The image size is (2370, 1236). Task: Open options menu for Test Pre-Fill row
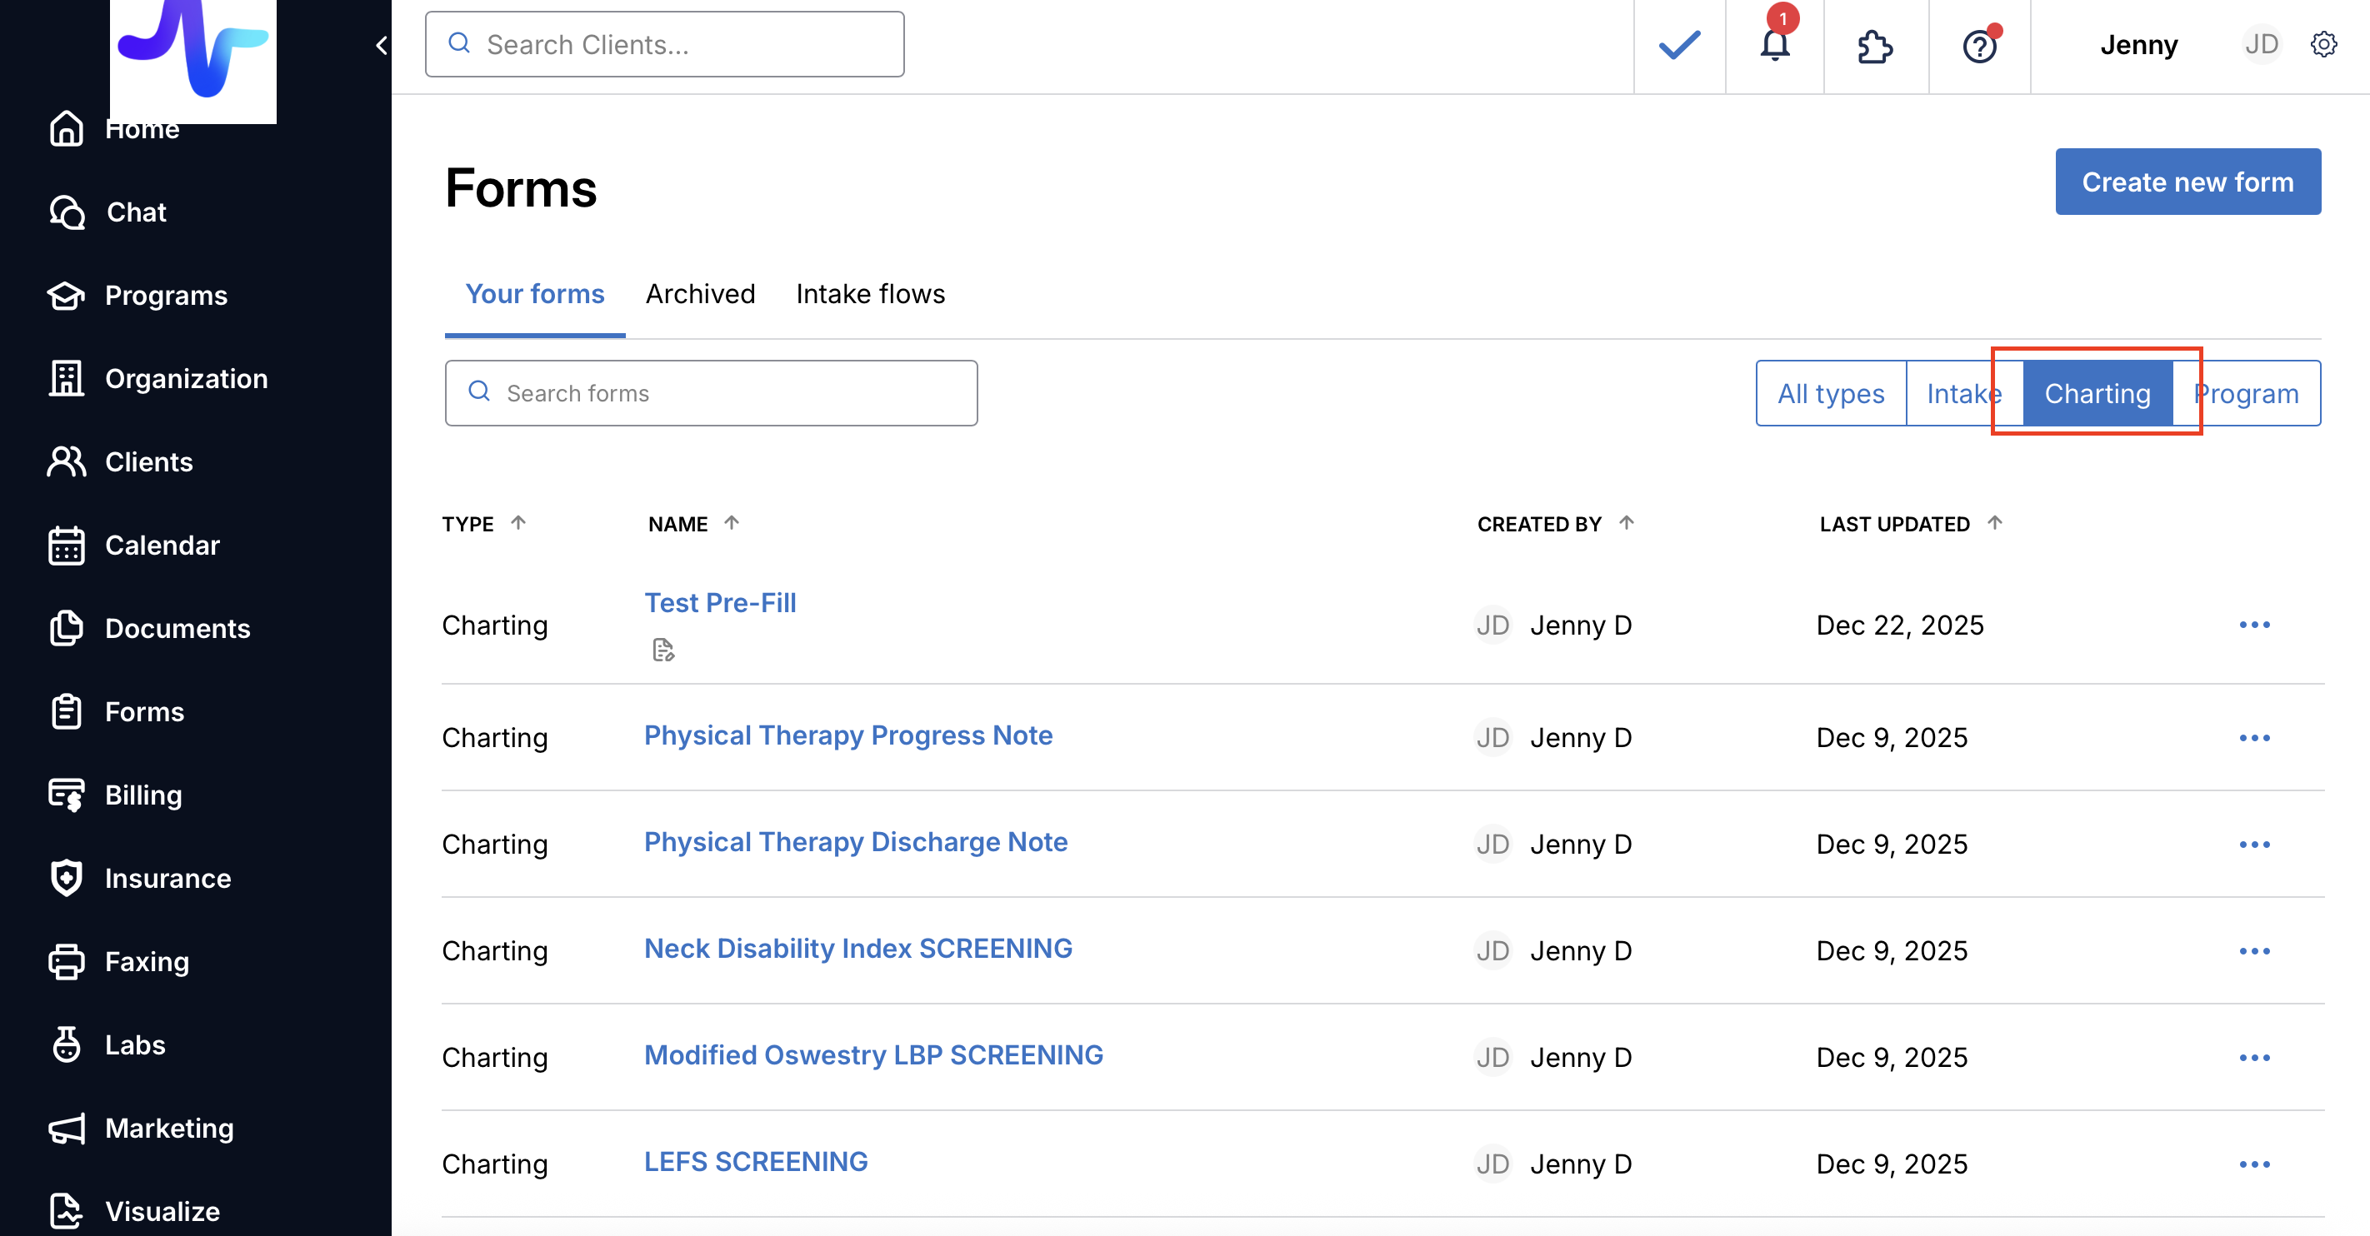click(x=2253, y=625)
